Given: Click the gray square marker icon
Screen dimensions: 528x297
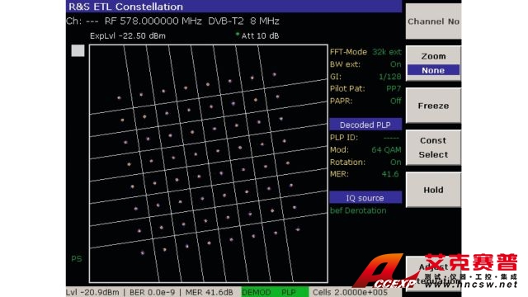Looking at the screenshot, I should [78, 50].
